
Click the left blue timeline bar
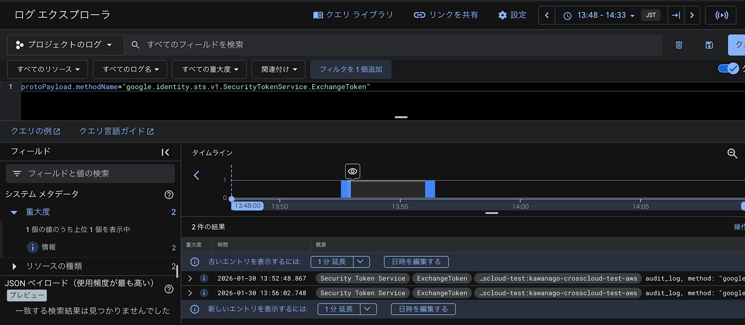tap(346, 189)
